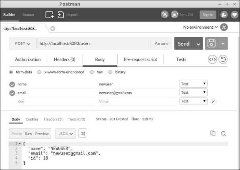Viewport: 240px width, 170px height.
Task: Click the save request disk icon
Action: (211, 43)
